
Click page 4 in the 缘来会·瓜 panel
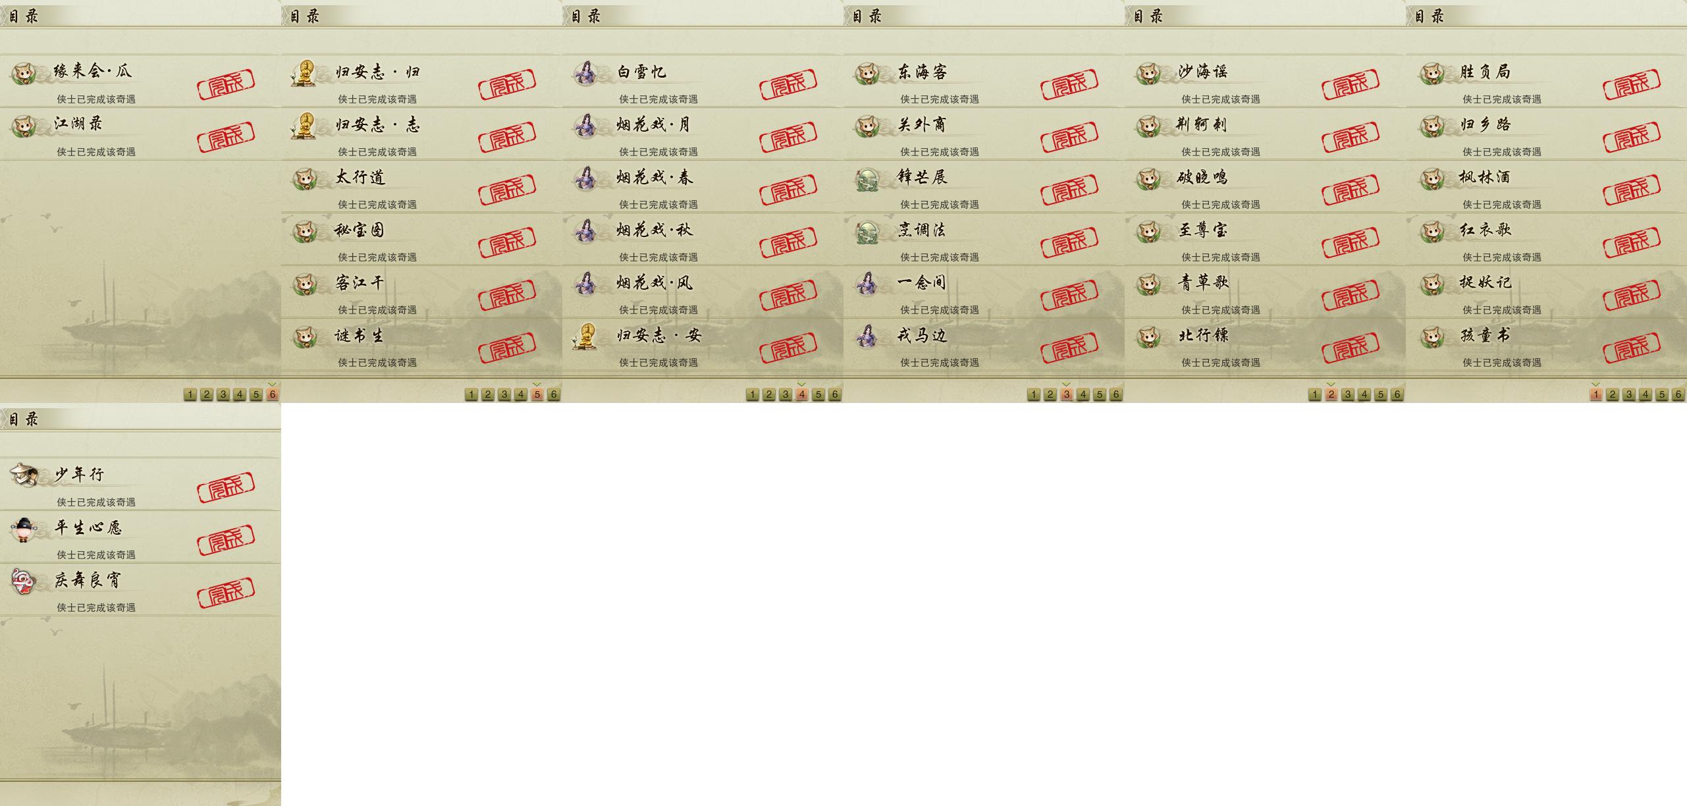(x=239, y=394)
